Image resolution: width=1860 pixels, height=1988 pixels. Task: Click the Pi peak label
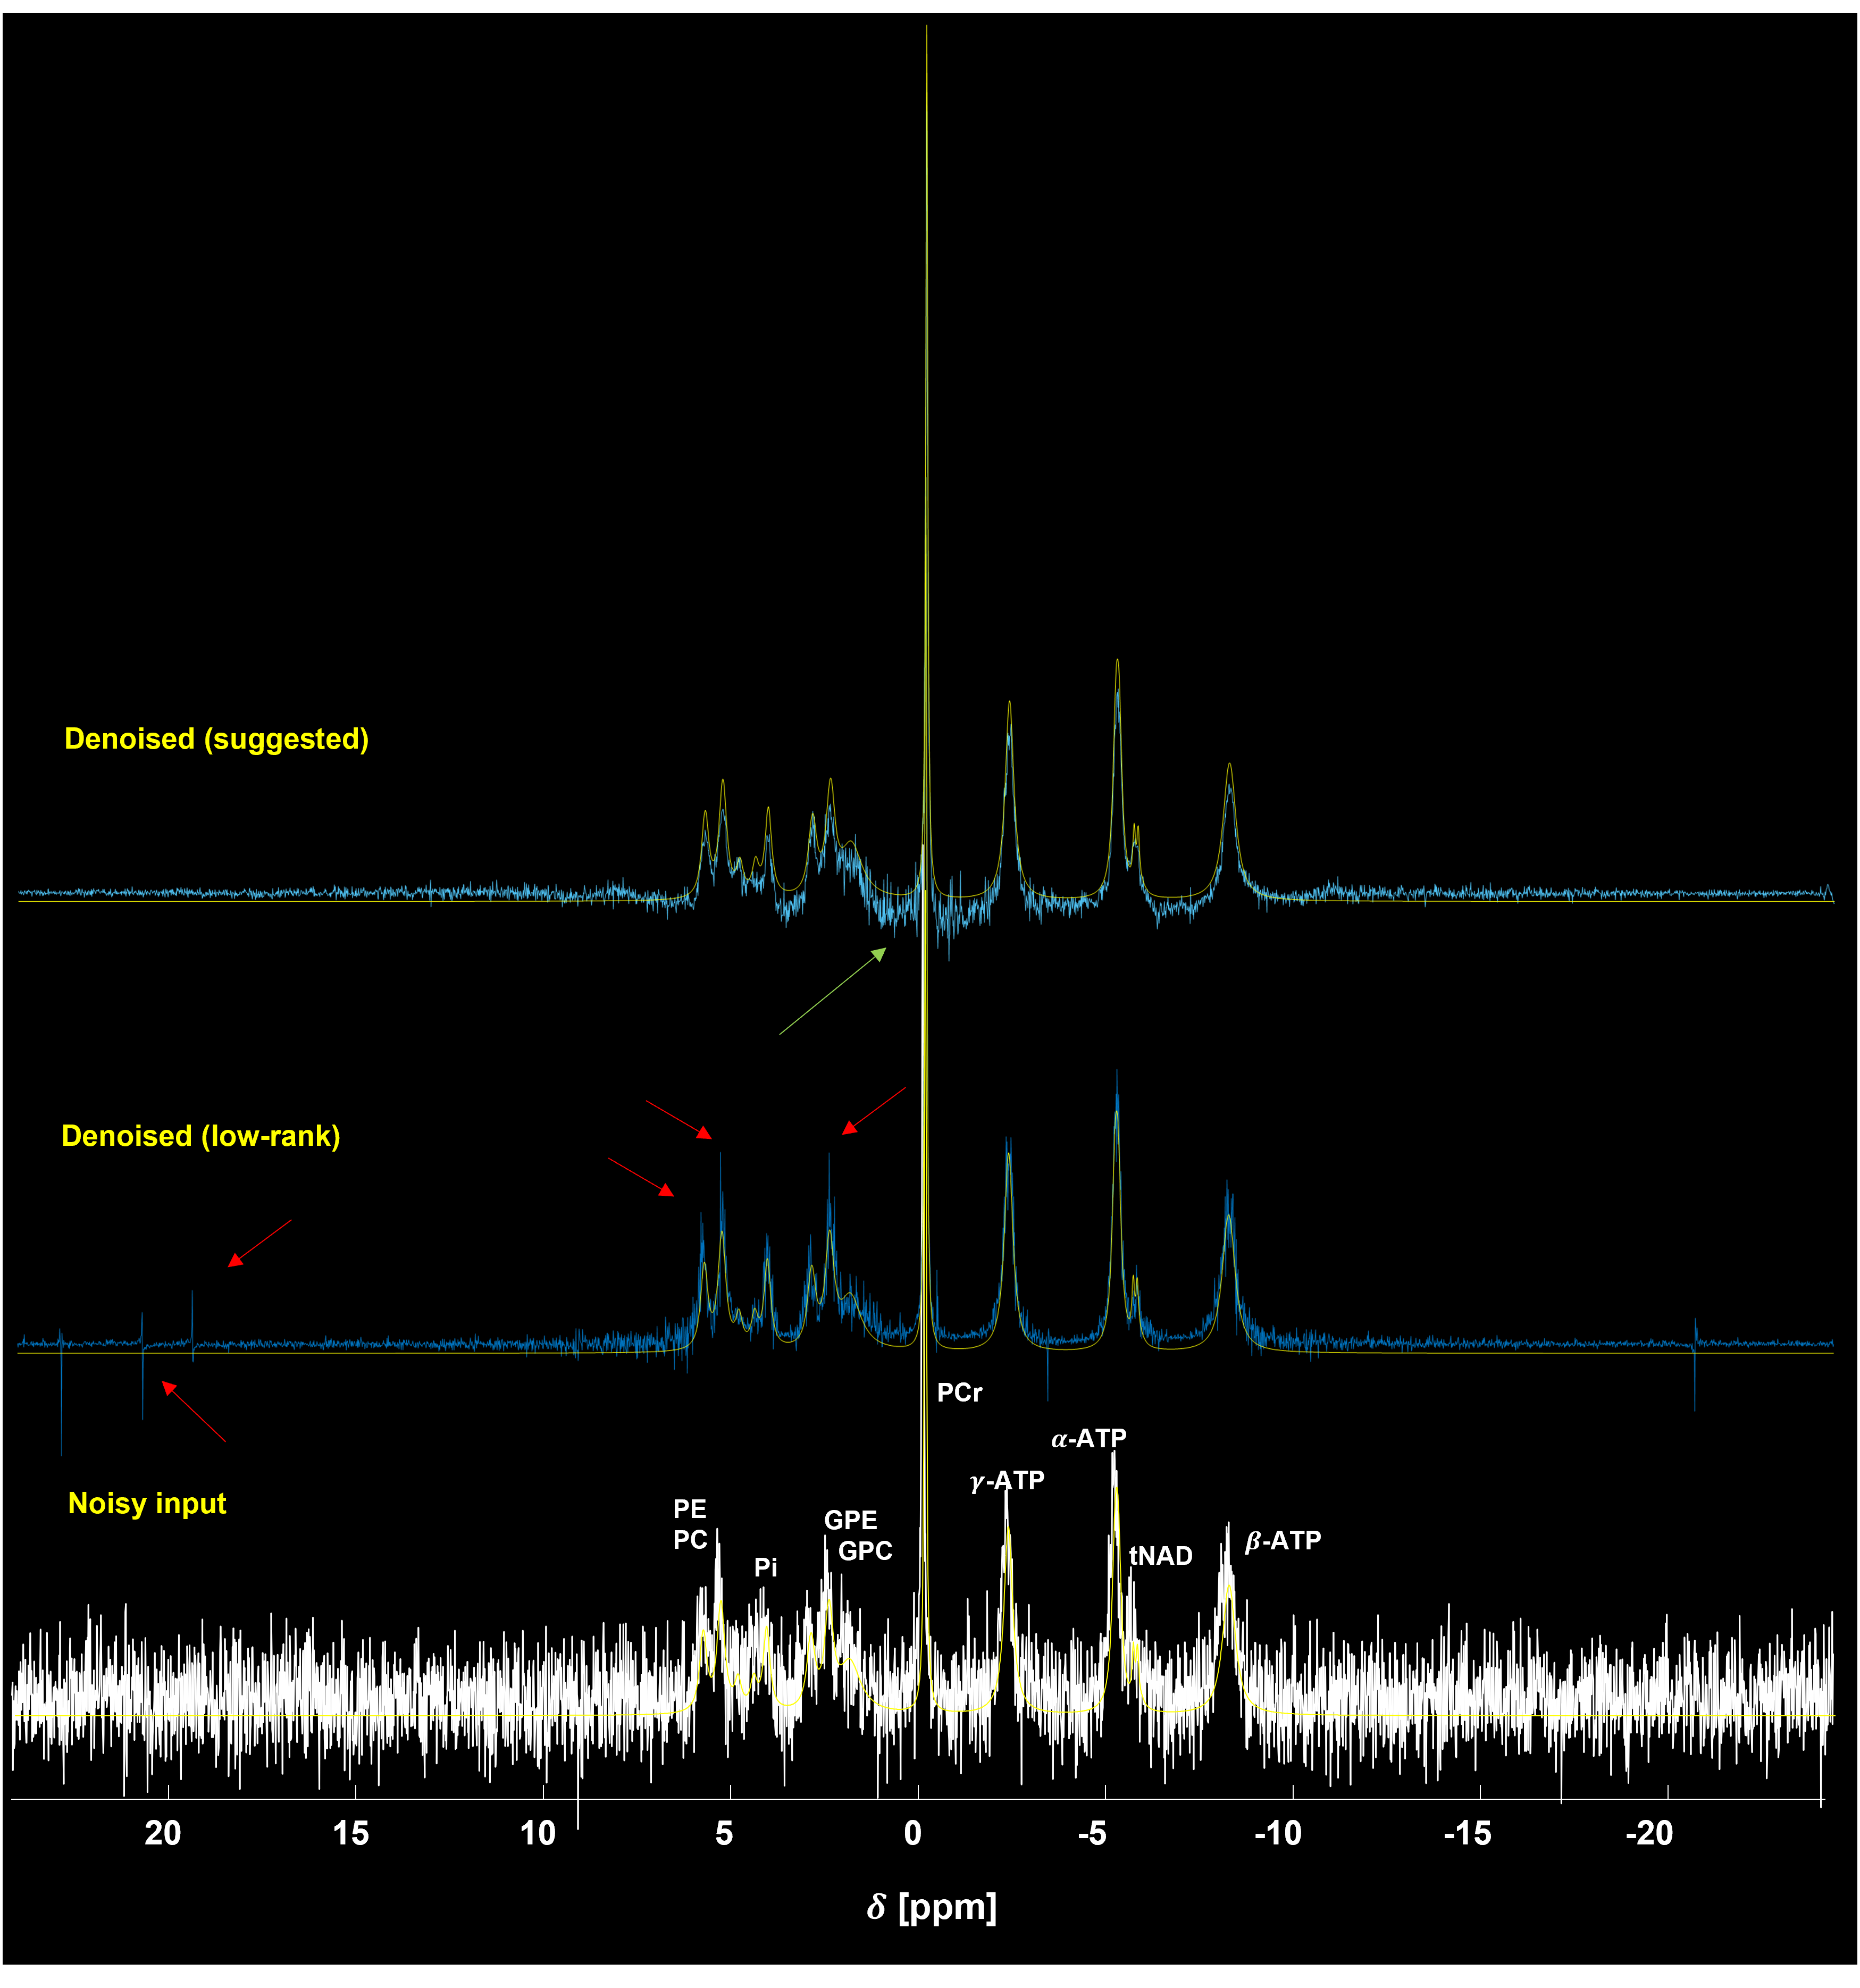[x=765, y=1567]
